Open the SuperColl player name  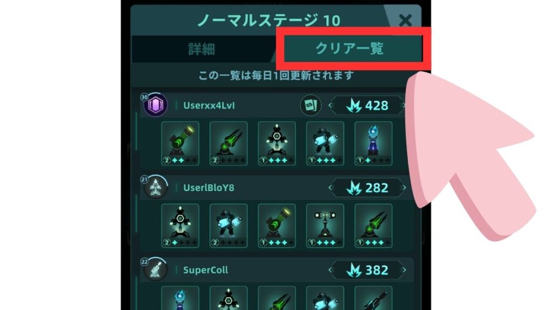tap(205, 270)
